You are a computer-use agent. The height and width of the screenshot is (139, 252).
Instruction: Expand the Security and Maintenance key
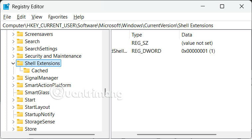click(13, 56)
